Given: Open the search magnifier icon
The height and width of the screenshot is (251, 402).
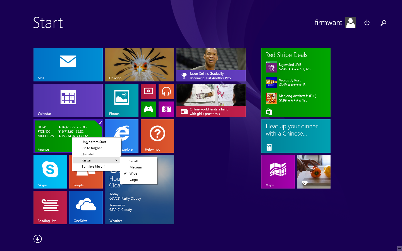Looking at the screenshot, I should coord(384,23).
